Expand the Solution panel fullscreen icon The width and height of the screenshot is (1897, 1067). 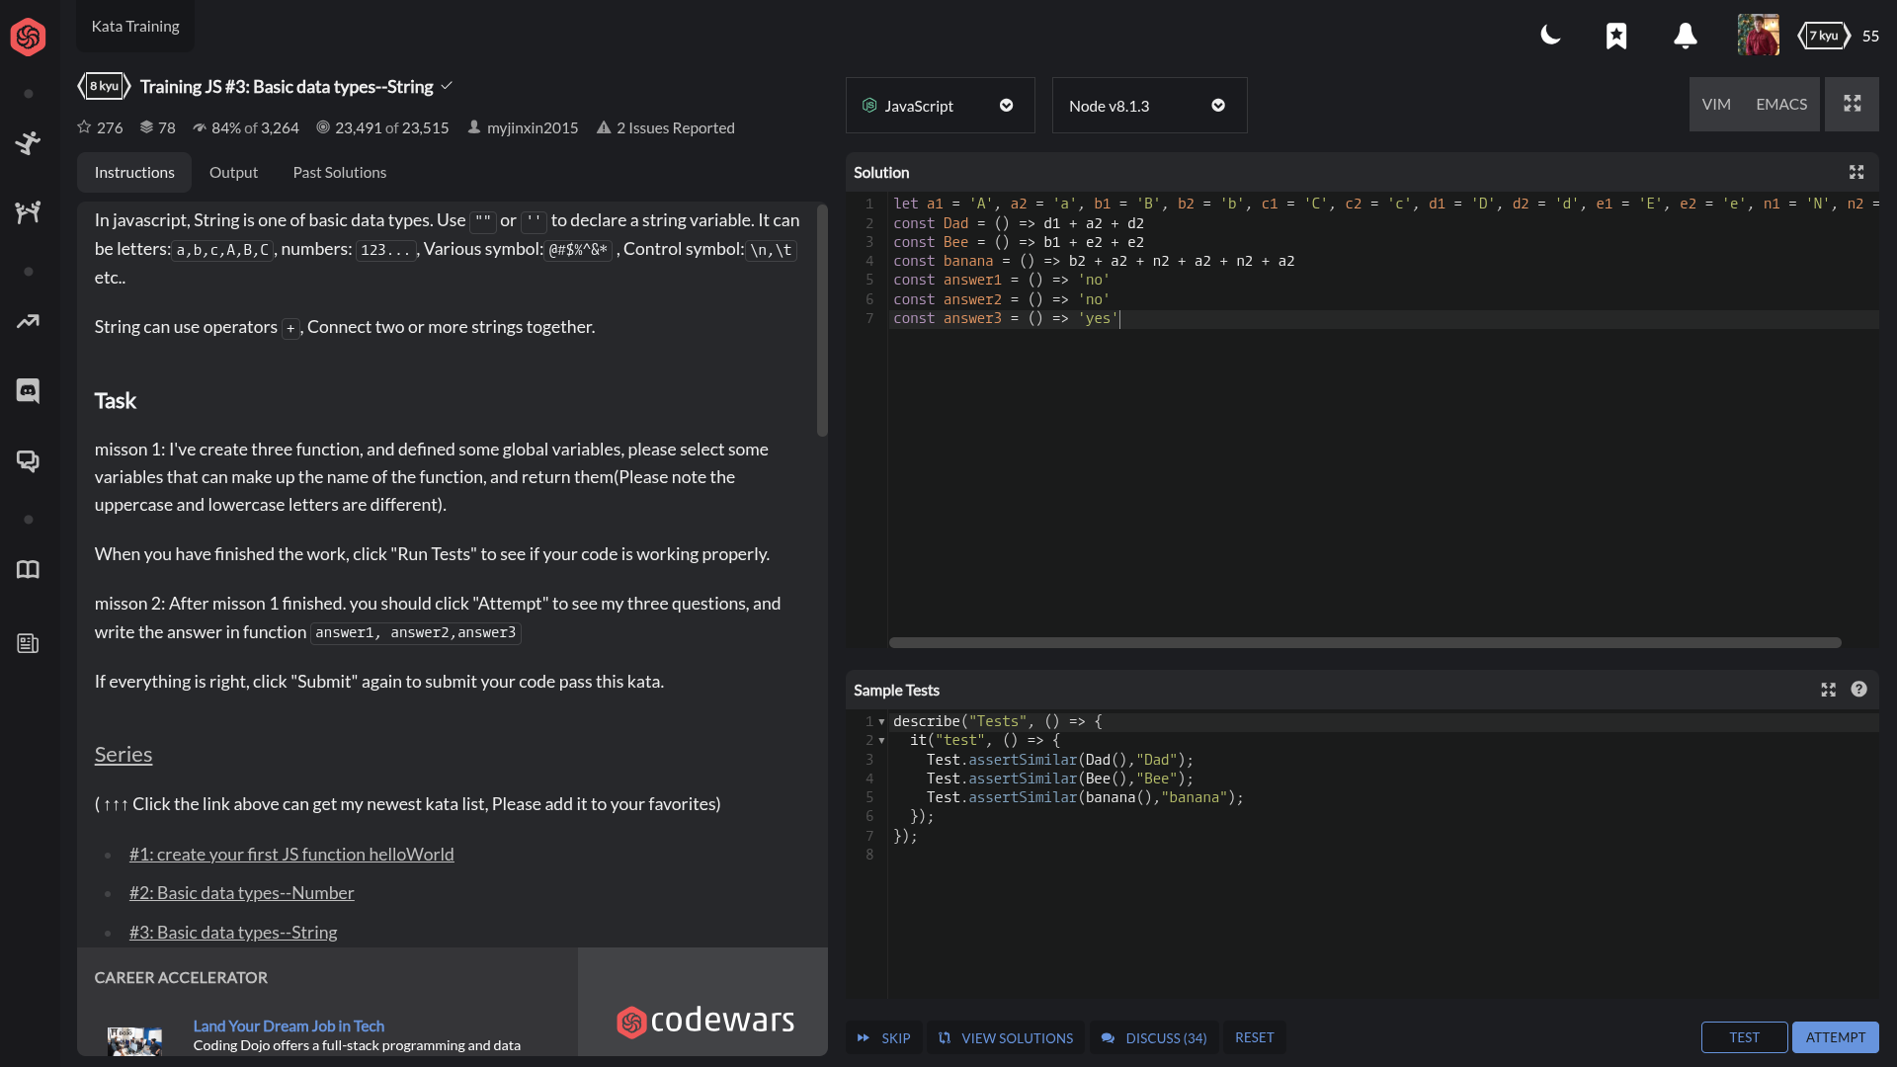point(1856,172)
